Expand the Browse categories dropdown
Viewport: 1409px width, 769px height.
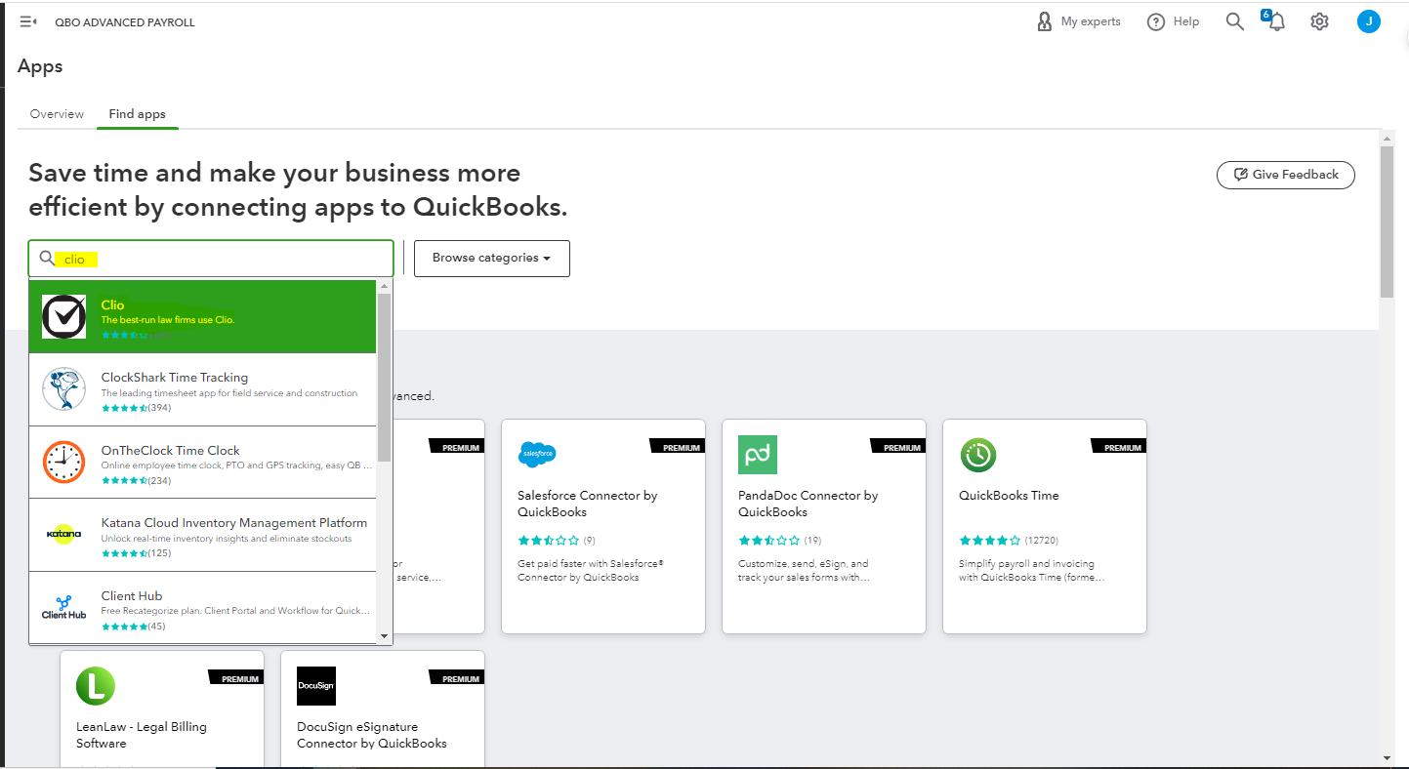492,259
